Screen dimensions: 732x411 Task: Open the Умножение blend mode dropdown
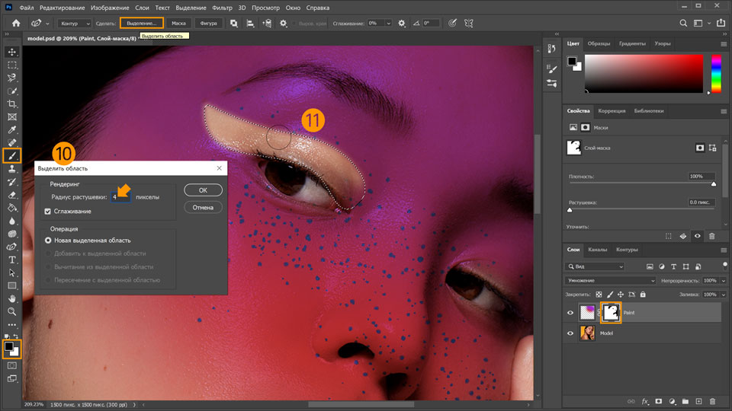point(610,281)
